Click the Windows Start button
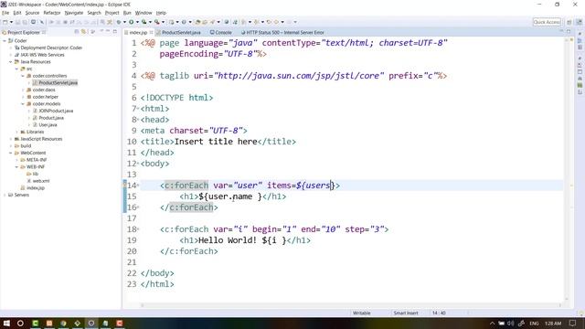The height and width of the screenshot is (329, 585). tap(6, 323)
